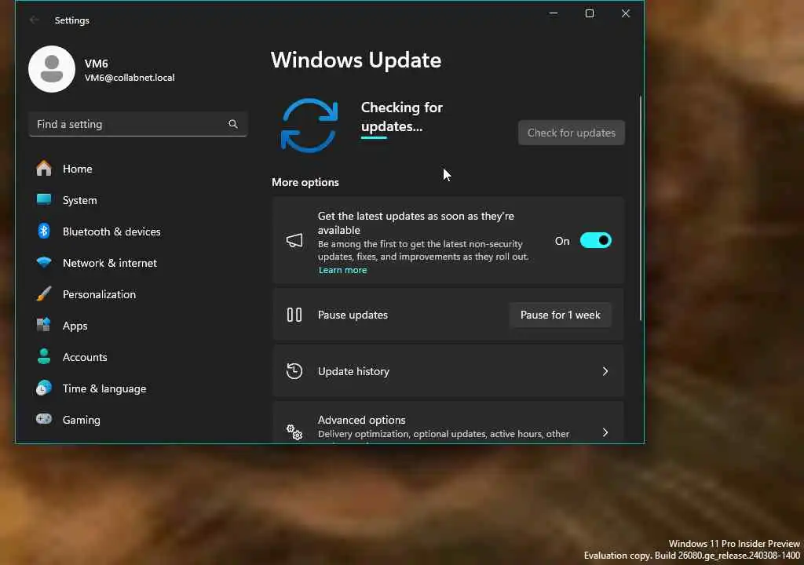Click the Home house icon in sidebar
This screenshot has height=565, width=804.
click(44, 168)
